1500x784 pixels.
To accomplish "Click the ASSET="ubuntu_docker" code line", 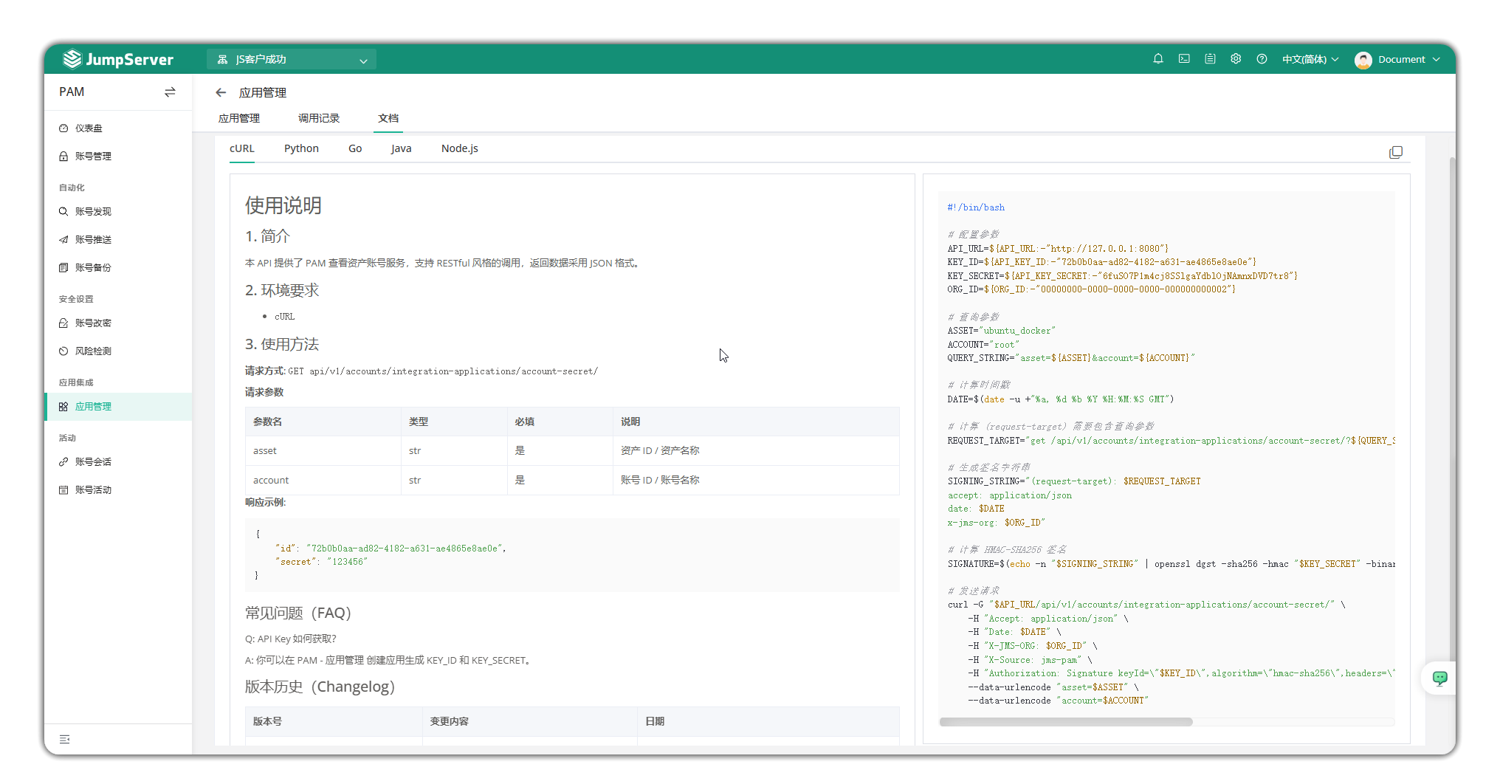I will [1002, 331].
